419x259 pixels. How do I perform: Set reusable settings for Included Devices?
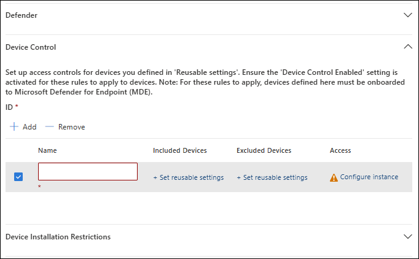tap(189, 177)
